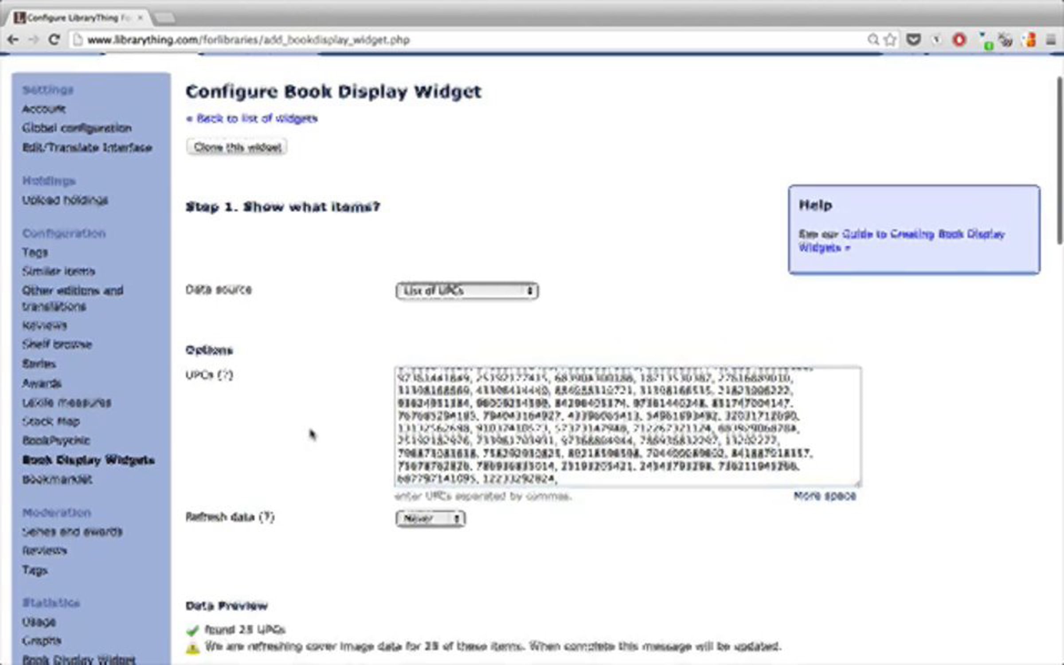
Task: Click the gray gear-like extension icon
Action: 1006,40
